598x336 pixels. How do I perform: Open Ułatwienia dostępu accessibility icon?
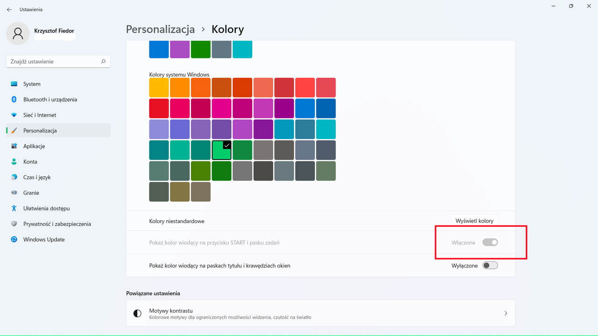point(14,208)
